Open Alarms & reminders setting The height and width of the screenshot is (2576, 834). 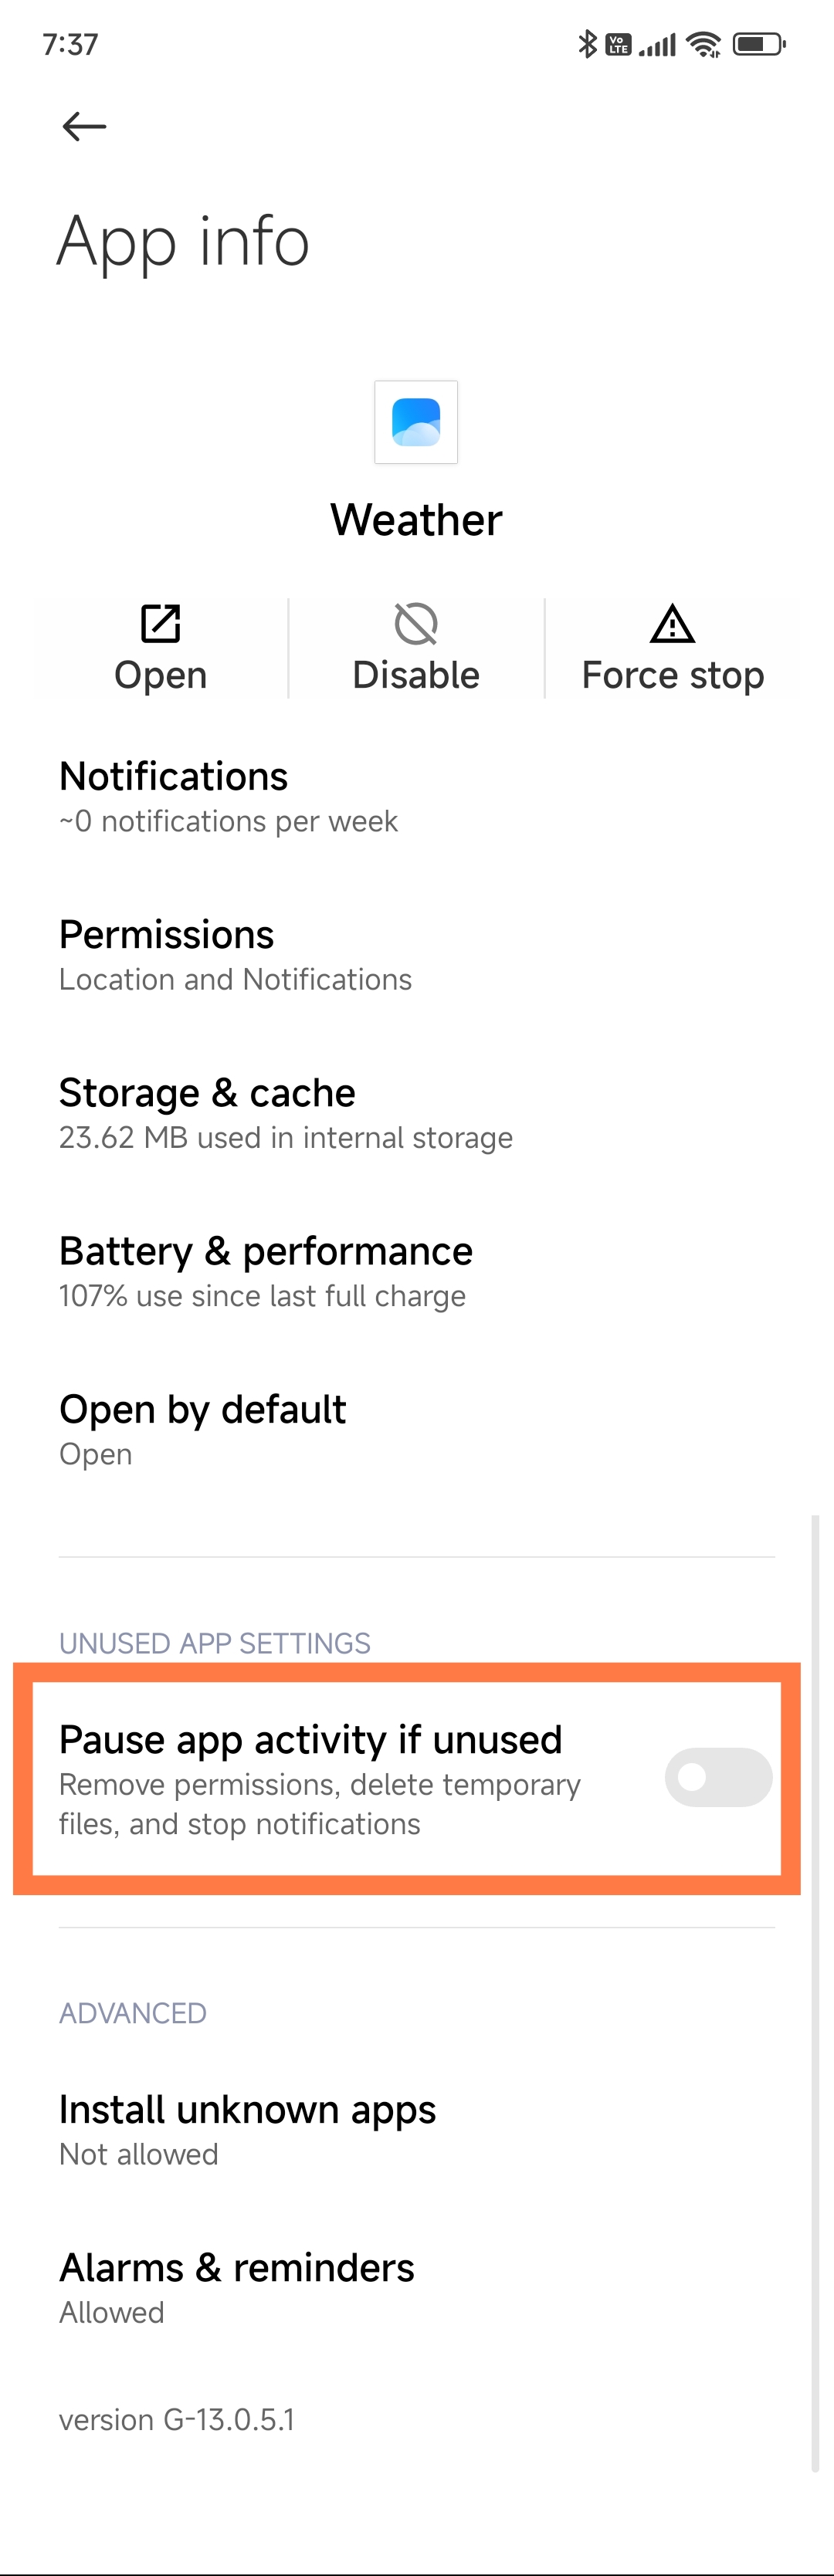417,2287
